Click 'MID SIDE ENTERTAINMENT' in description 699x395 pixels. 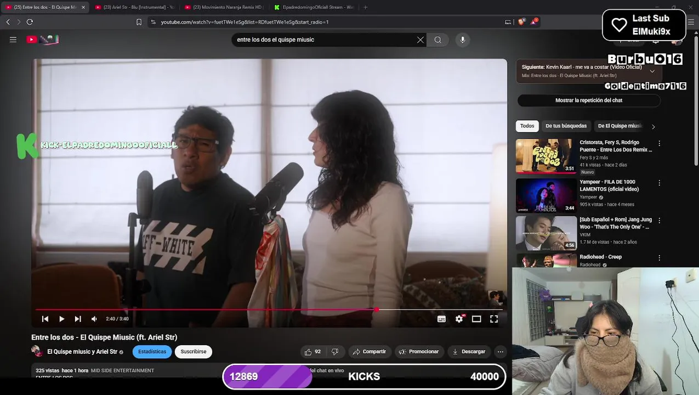point(122,371)
